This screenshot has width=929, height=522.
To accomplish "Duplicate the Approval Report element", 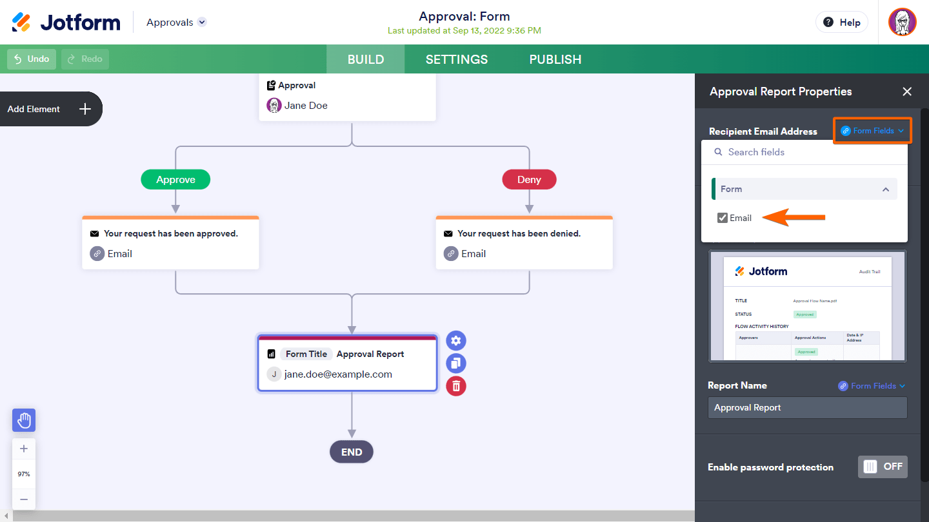I will coord(456,363).
